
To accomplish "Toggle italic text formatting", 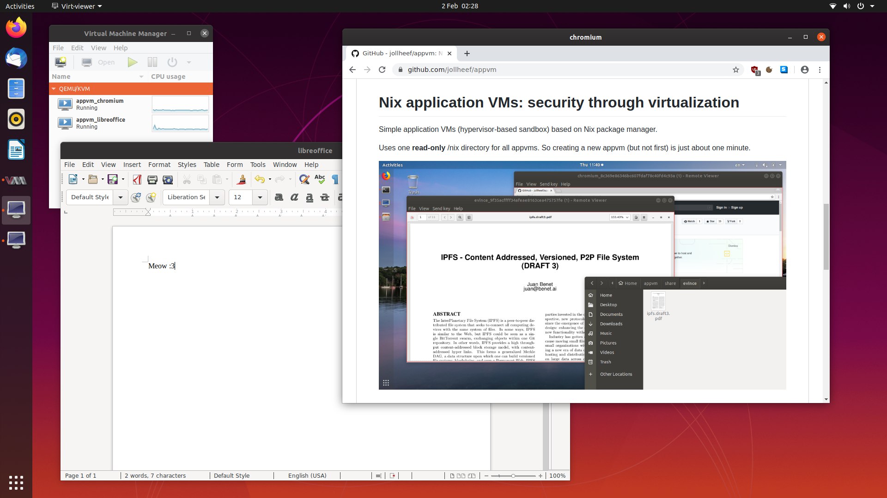I will pos(294,197).
